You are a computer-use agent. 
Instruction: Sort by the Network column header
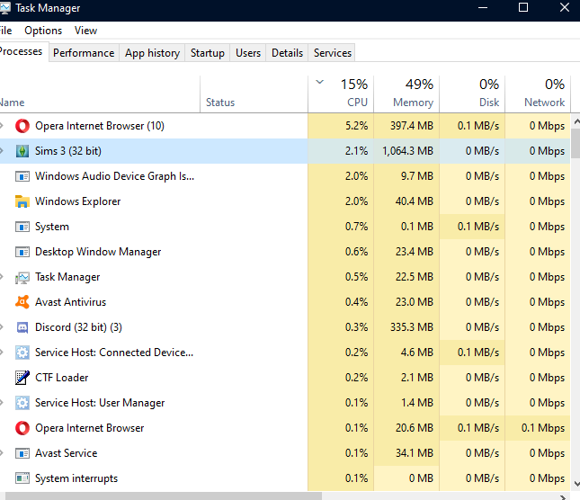(x=539, y=94)
